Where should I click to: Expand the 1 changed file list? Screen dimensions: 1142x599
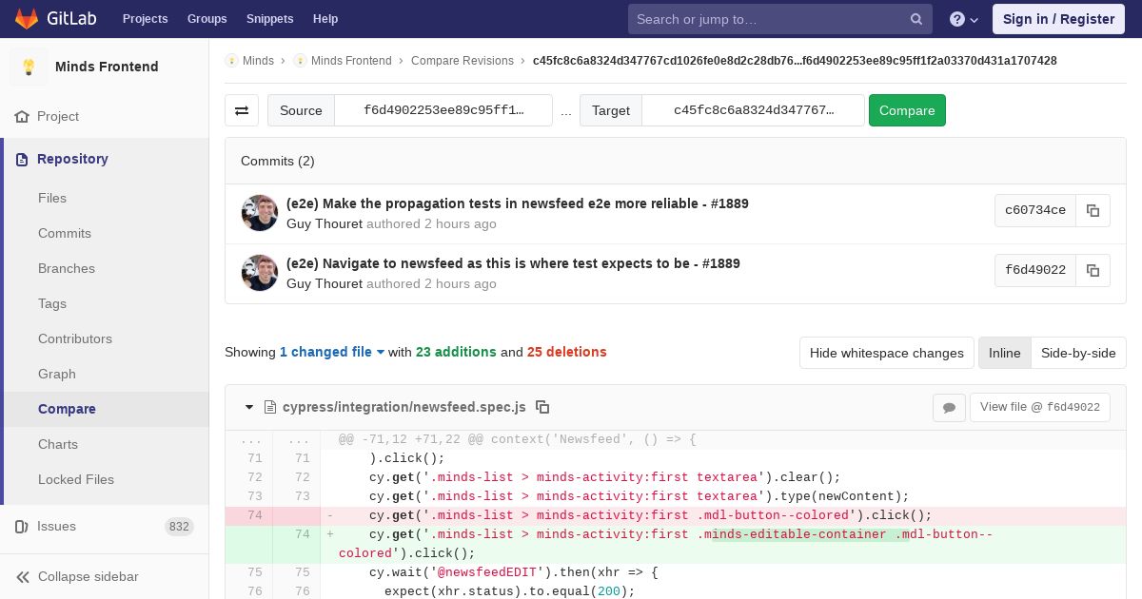332,352
